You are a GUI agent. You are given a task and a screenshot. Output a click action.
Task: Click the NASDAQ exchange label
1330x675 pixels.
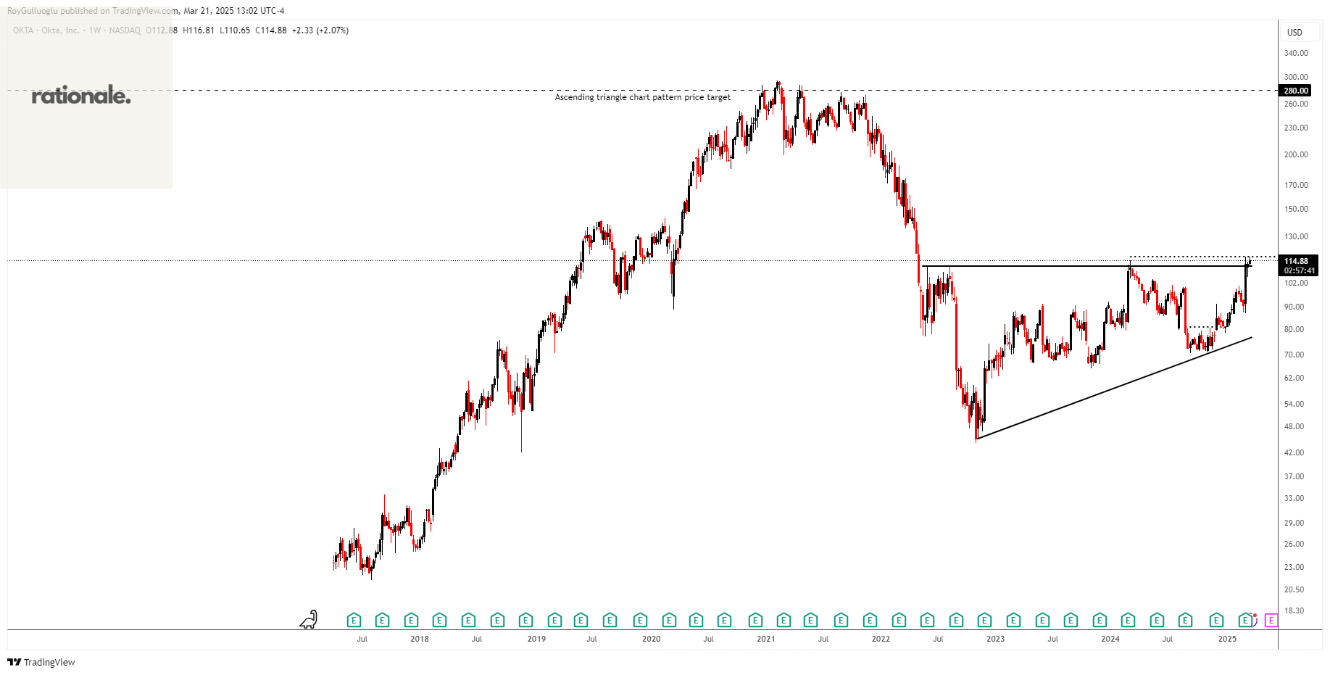tap(125, 30)
